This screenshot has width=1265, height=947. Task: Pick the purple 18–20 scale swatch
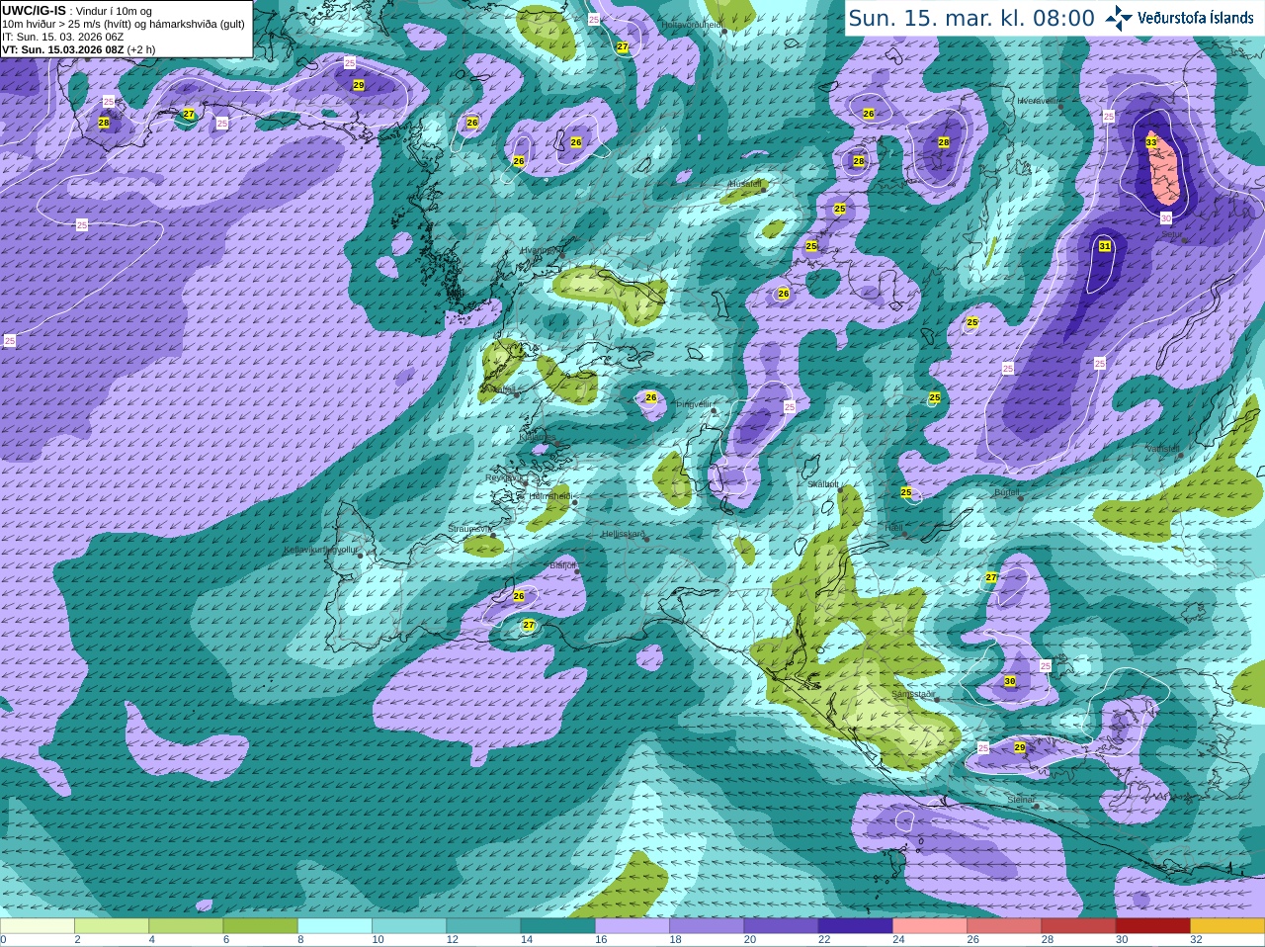click(x=707, y=925)
